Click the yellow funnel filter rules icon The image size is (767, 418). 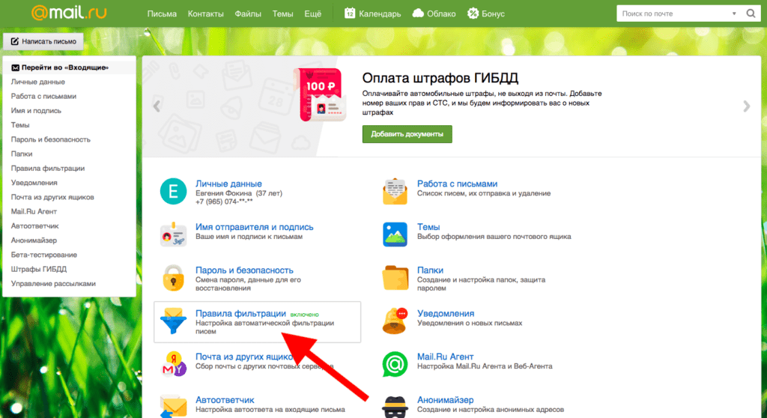tap(173, 321)
